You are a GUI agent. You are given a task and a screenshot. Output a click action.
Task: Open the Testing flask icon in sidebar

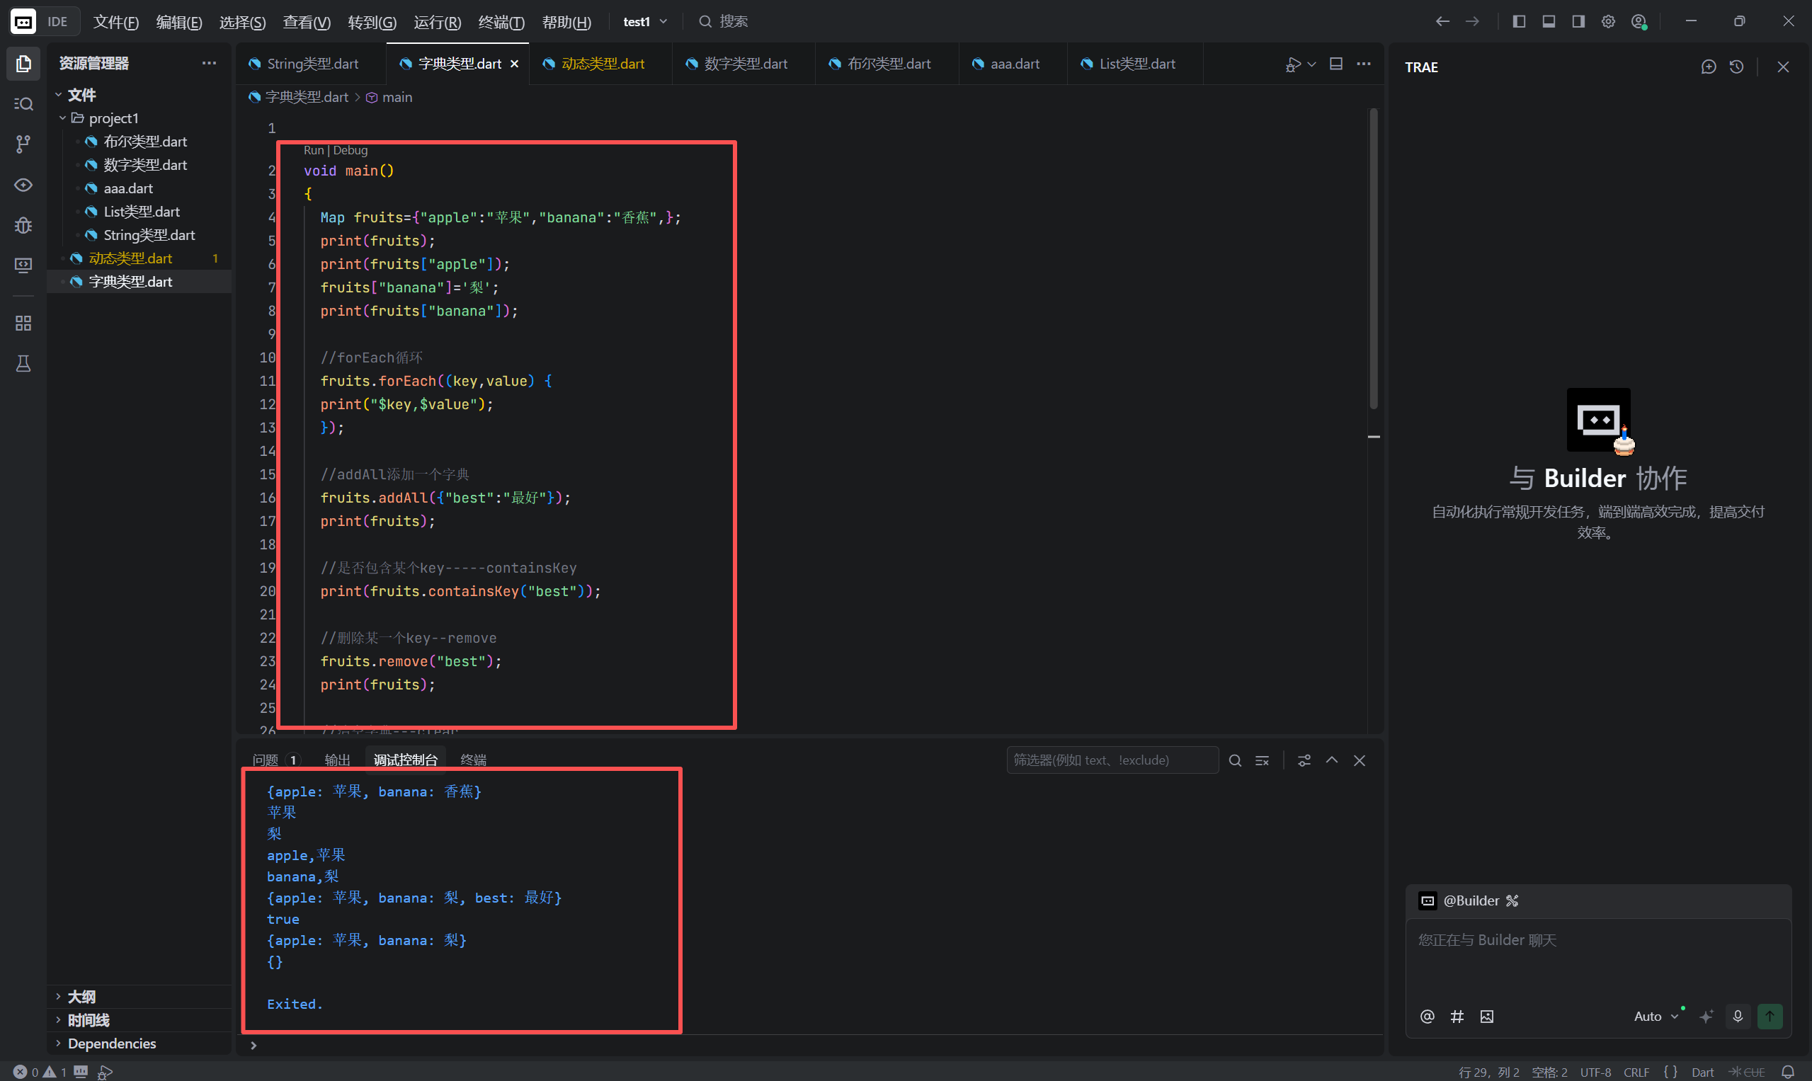[23, 363]
